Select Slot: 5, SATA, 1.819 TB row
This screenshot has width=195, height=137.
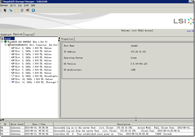[x=33, y=63]
